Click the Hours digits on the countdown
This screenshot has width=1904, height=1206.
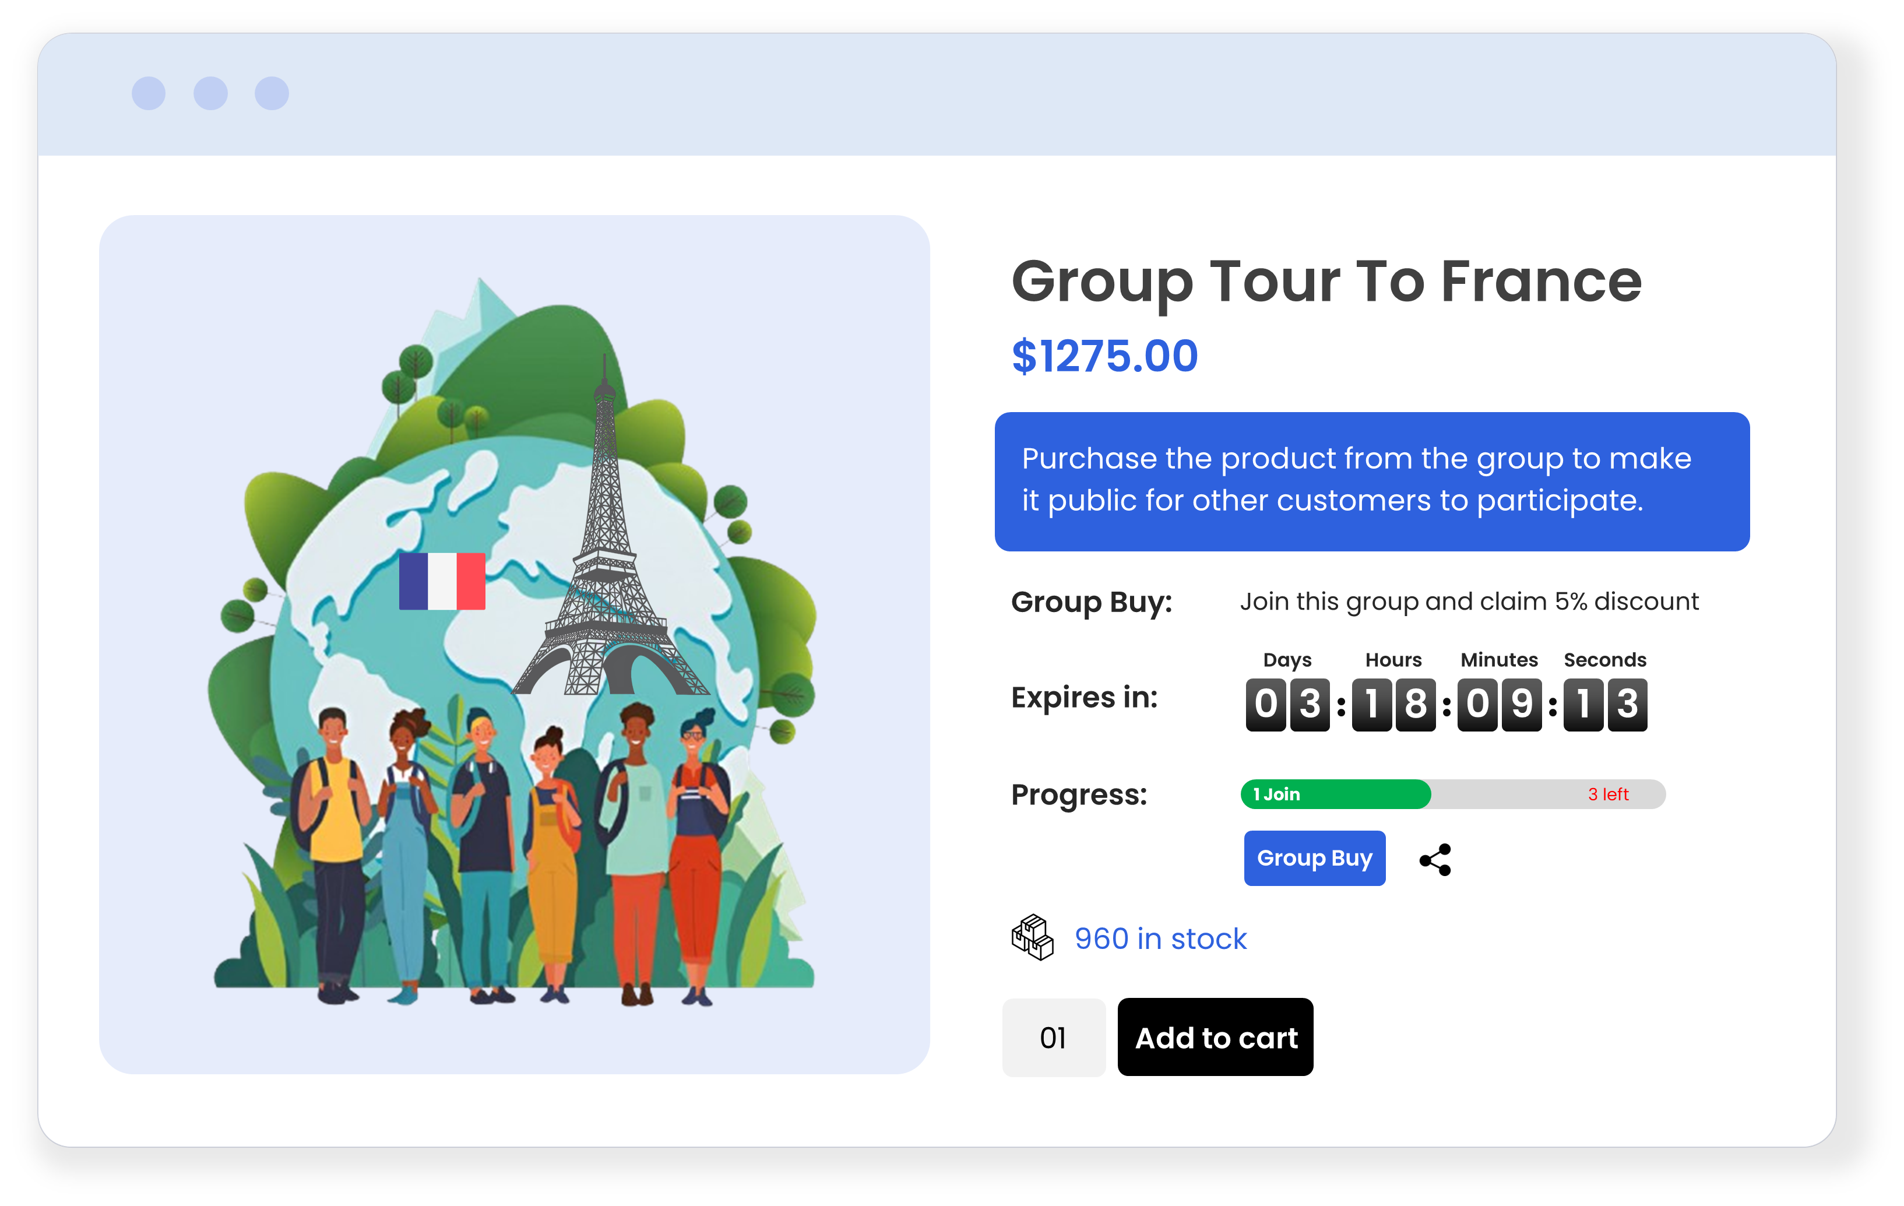[1394, 705]
